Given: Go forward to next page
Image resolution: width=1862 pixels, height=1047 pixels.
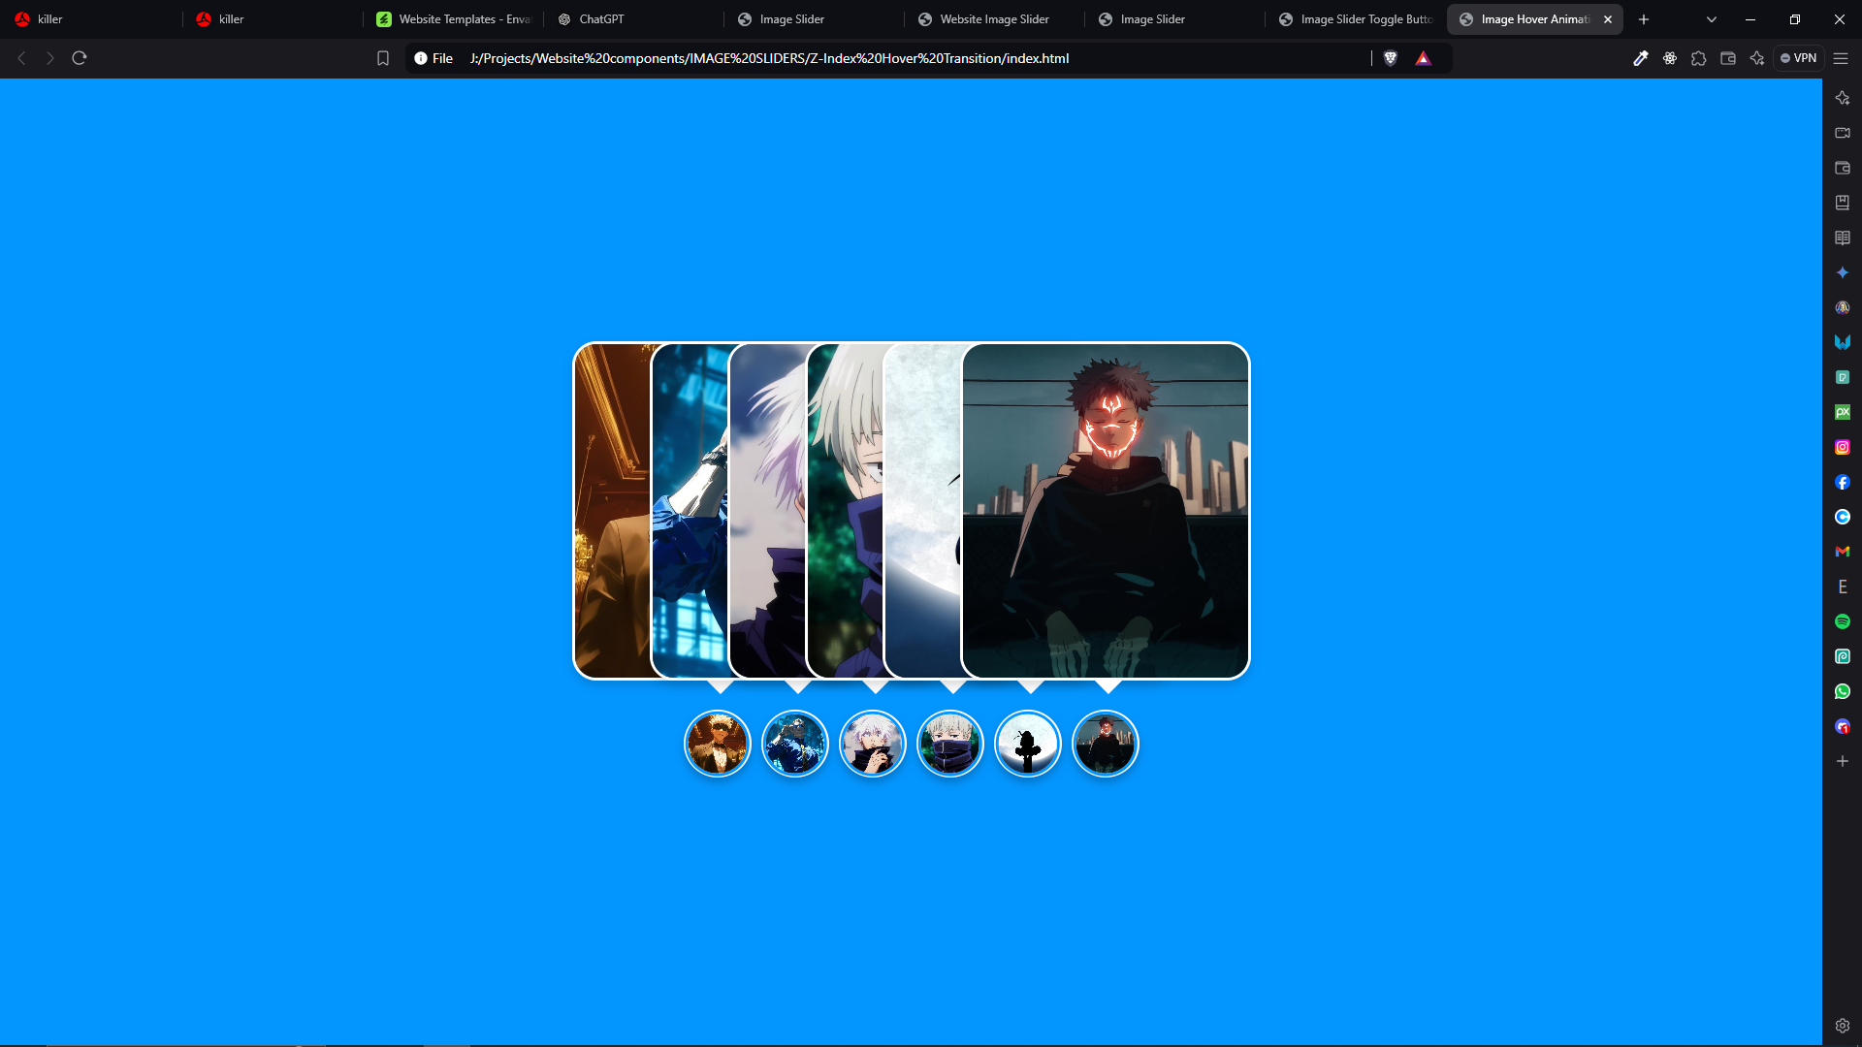Looking at the screenshot, I should pyautogui.click(x=50, y=58).
